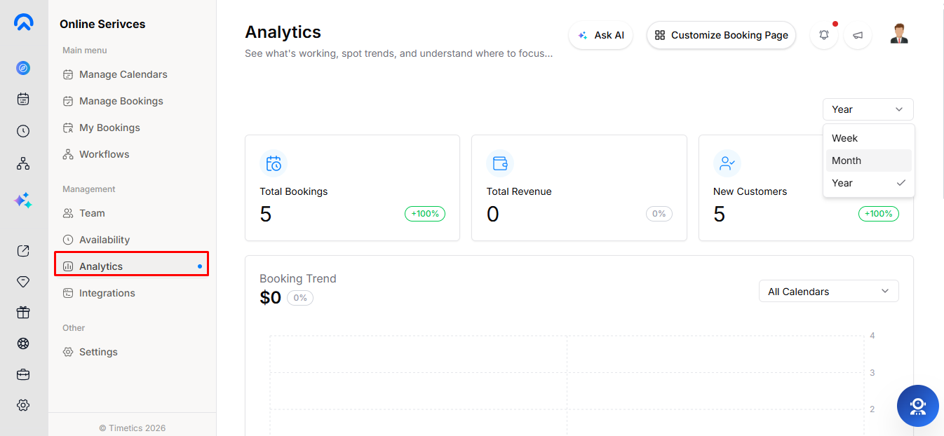944x436 pixels.
Task: Click the megaphone announcements icon
Action: 858,35
